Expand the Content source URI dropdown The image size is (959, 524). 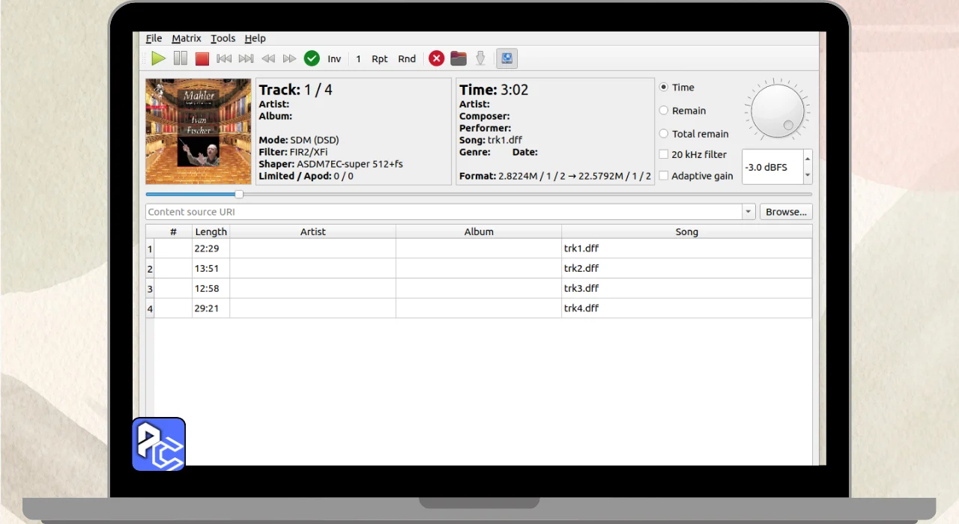coord(748,212)
